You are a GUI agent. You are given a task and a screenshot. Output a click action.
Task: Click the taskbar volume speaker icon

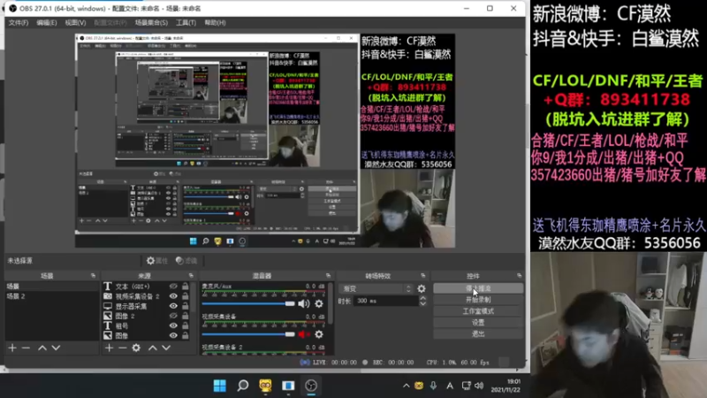click(x=479, y=386)
